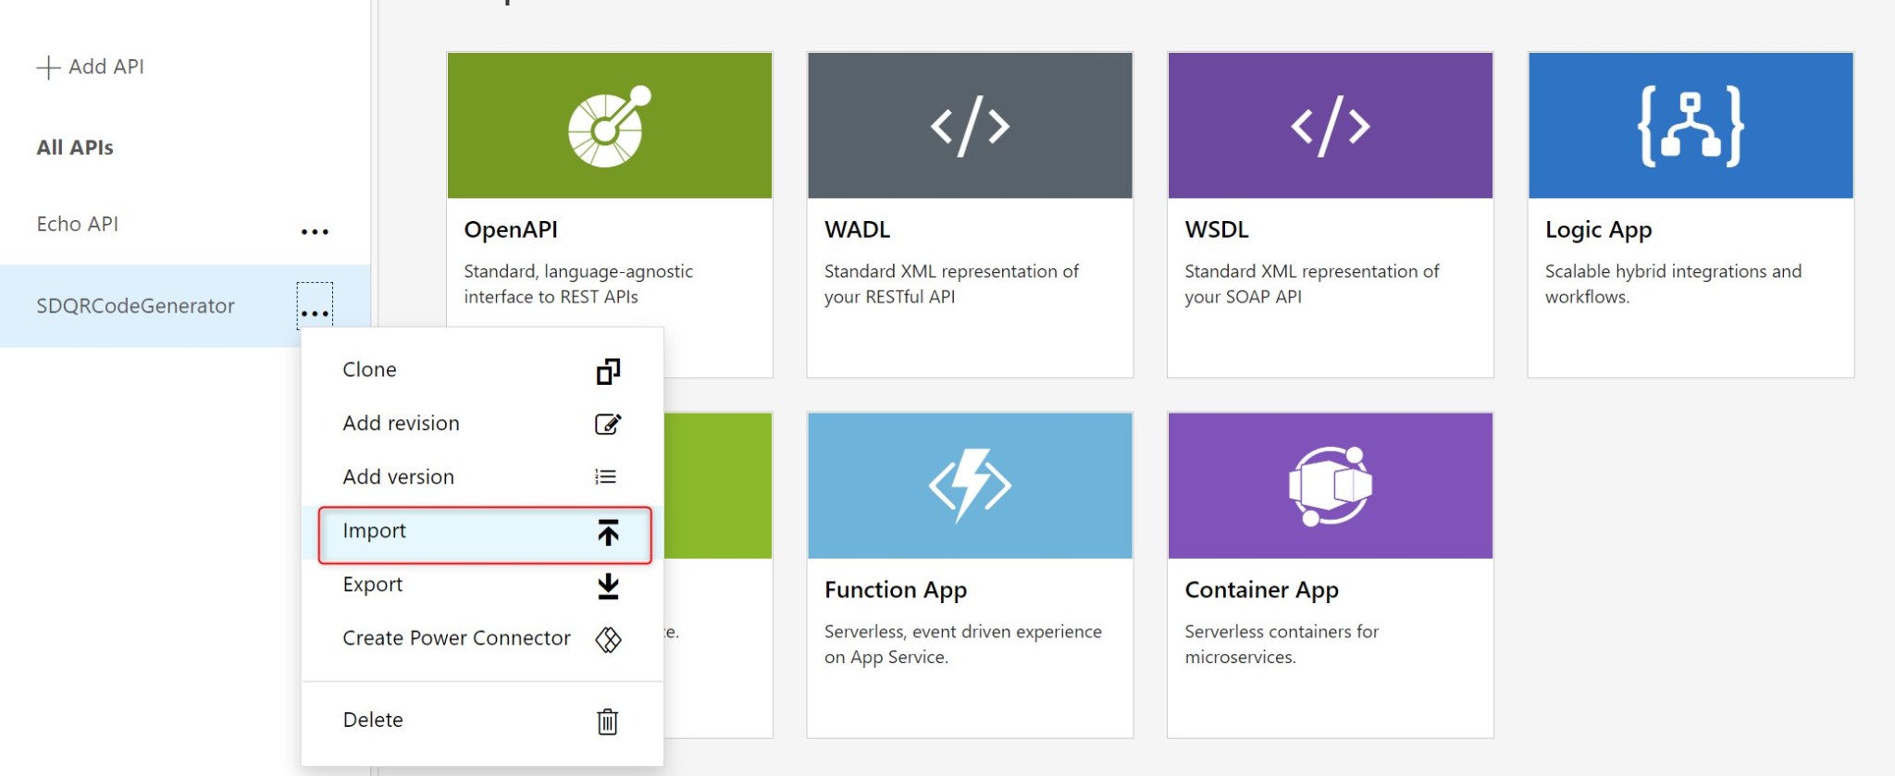The width and height of the screenshot is (1895, 776).
Task: Click the Function App lightning icon
Action: pos(970,486)
